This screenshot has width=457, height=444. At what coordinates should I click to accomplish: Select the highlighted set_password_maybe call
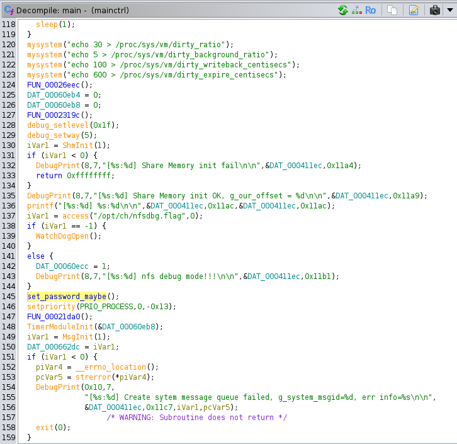pos(67,297)
